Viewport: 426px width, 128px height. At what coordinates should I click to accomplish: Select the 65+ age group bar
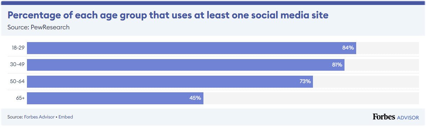115,98
